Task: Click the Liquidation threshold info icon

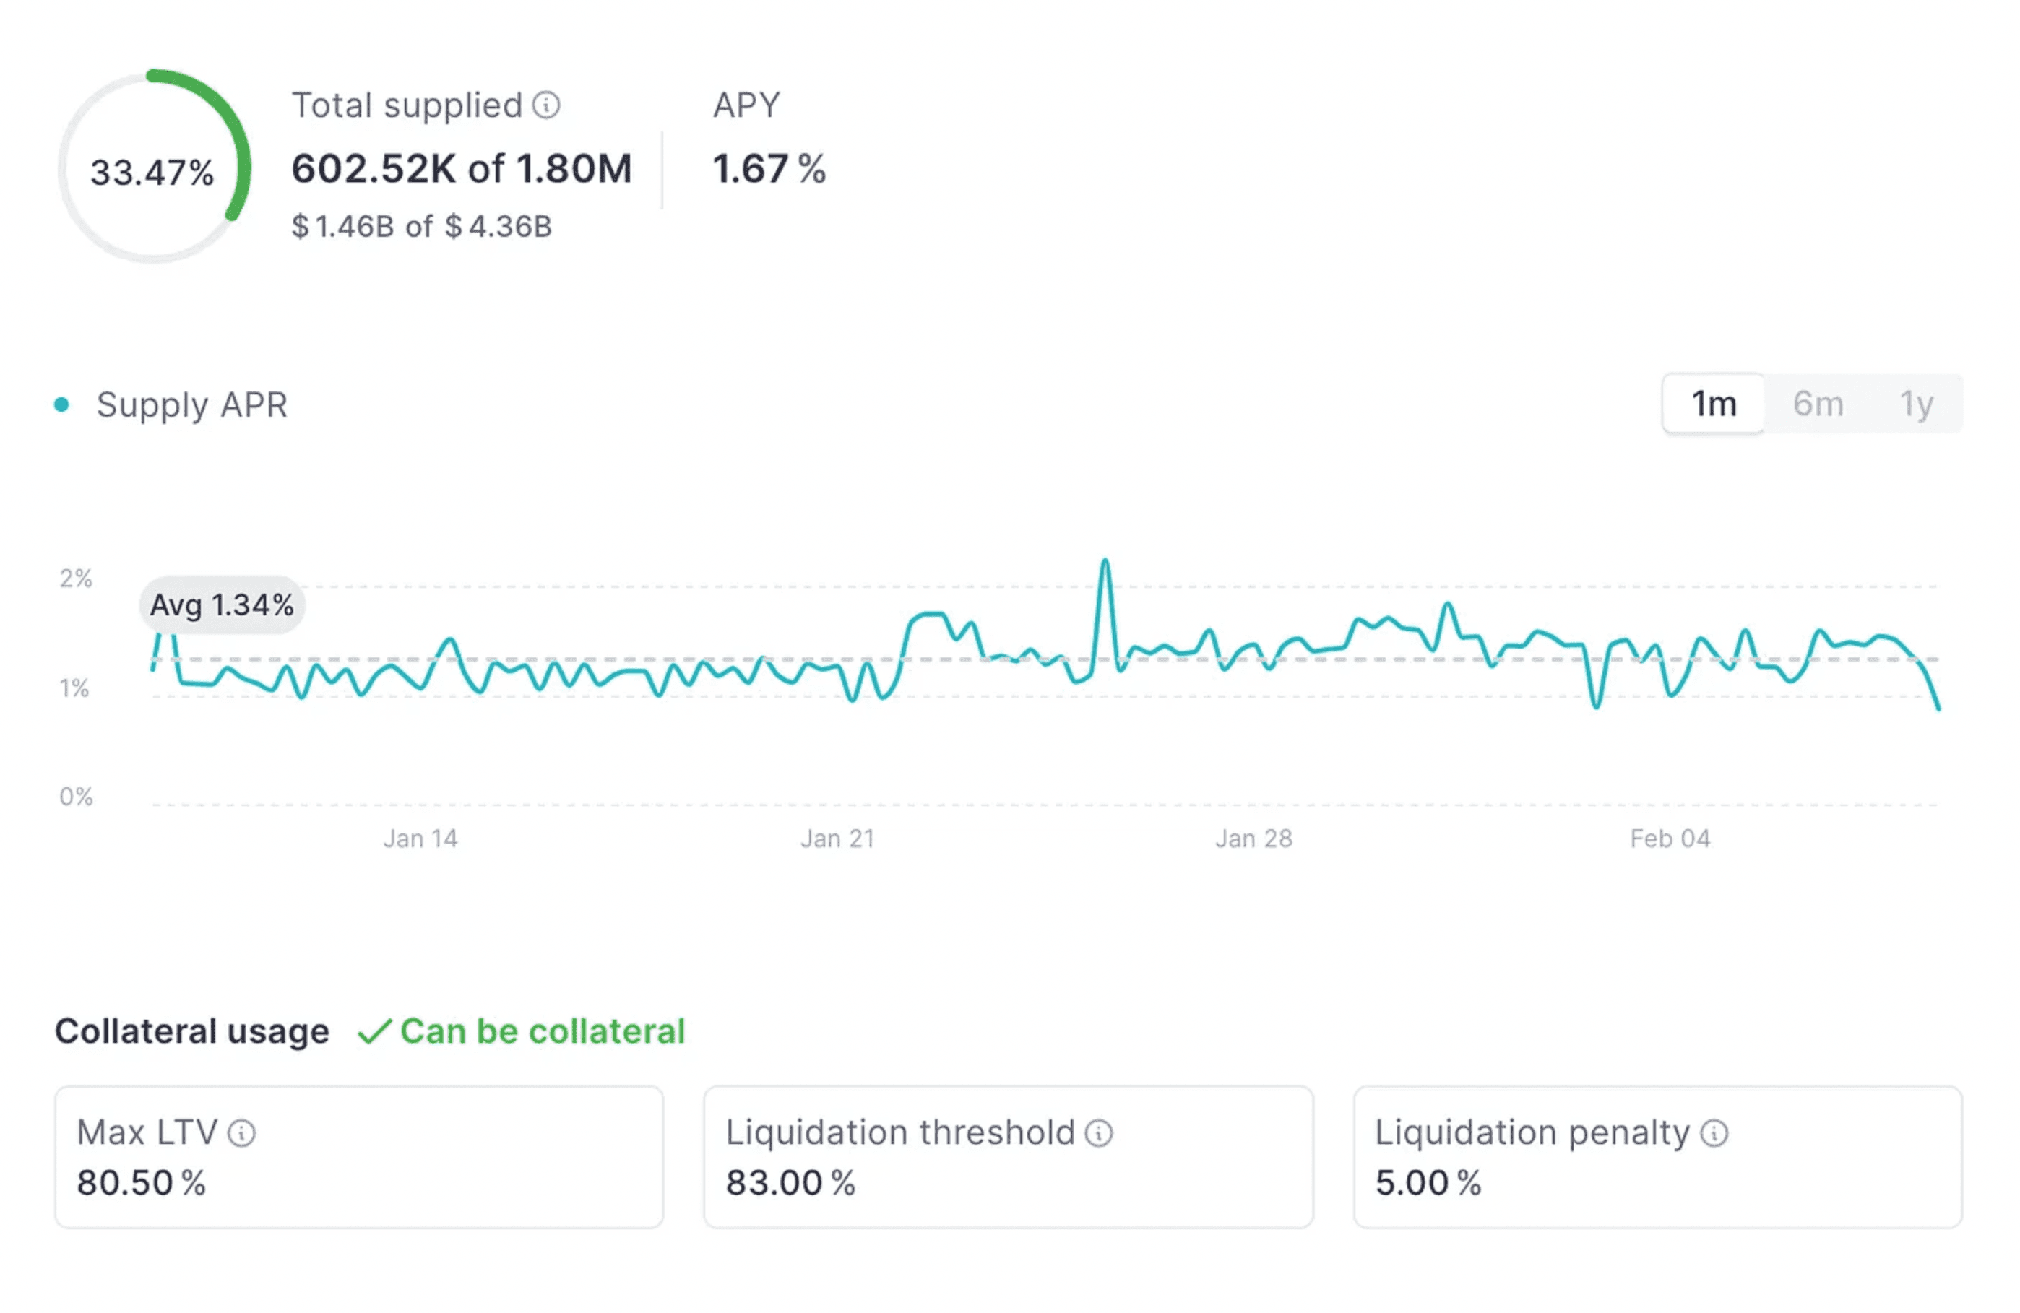Action: 1098,1132
